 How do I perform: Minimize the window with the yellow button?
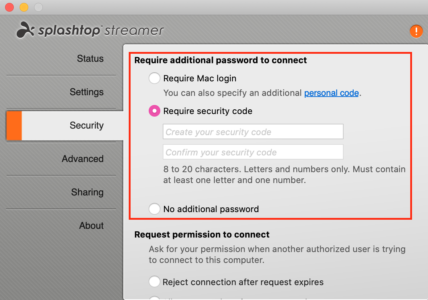pos(24,7)
